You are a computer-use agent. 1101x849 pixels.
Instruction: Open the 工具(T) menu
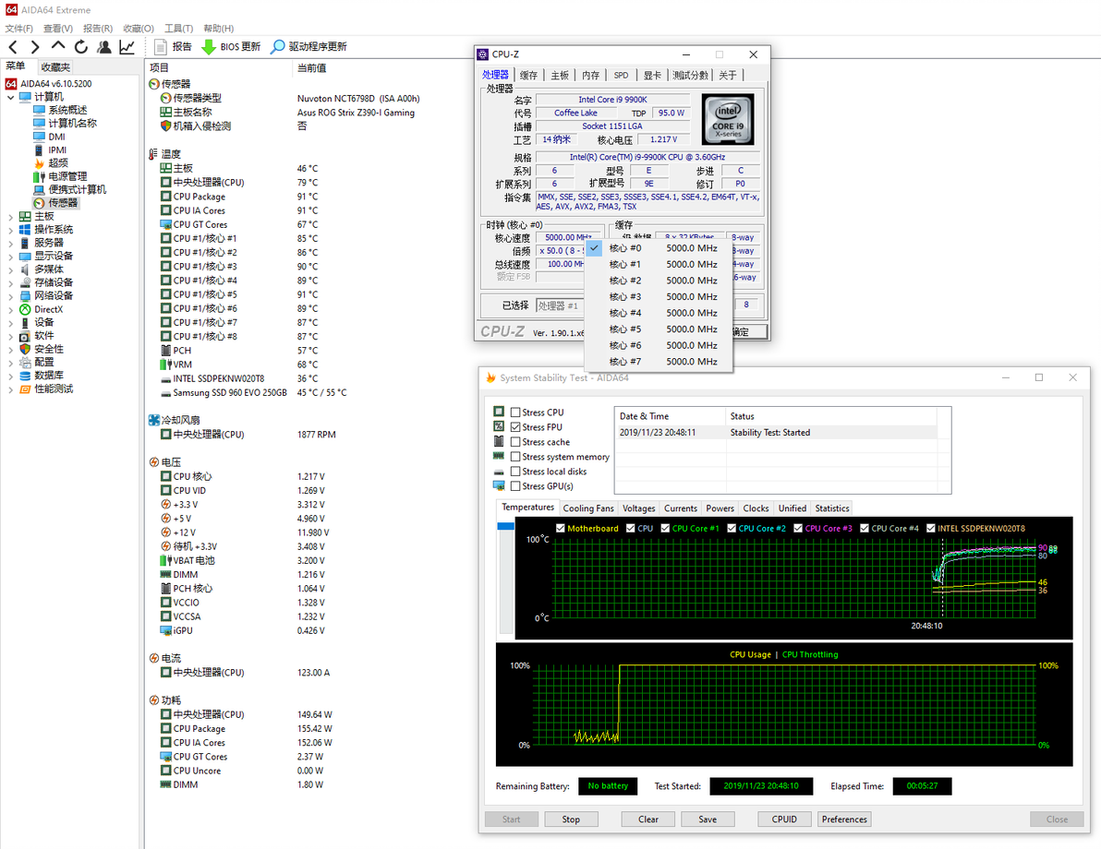click(x=178, y=28)
